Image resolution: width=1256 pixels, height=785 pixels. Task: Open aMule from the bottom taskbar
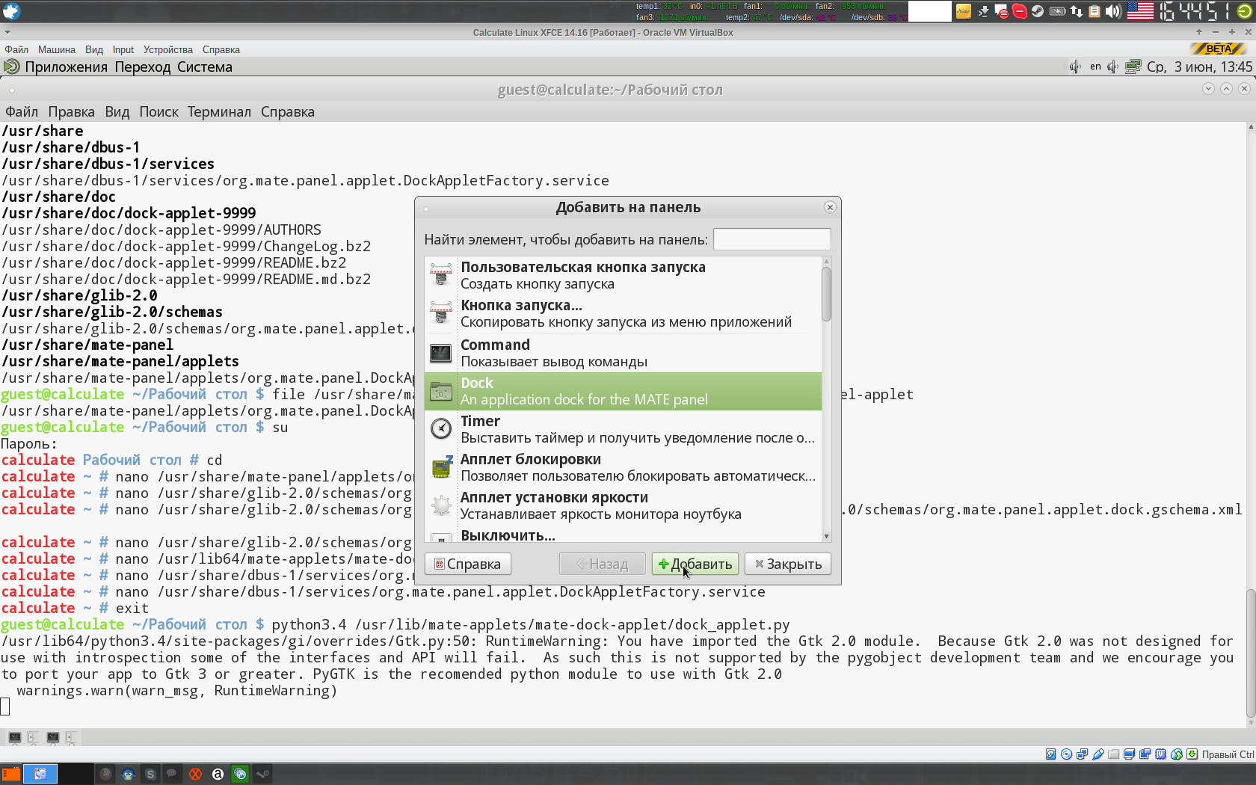click(x=218, y=774)
